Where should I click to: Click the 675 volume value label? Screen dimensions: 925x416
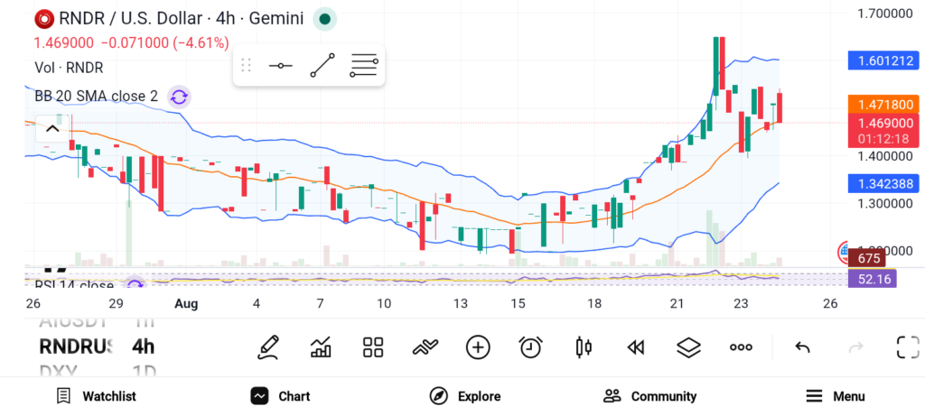point(868,259)
